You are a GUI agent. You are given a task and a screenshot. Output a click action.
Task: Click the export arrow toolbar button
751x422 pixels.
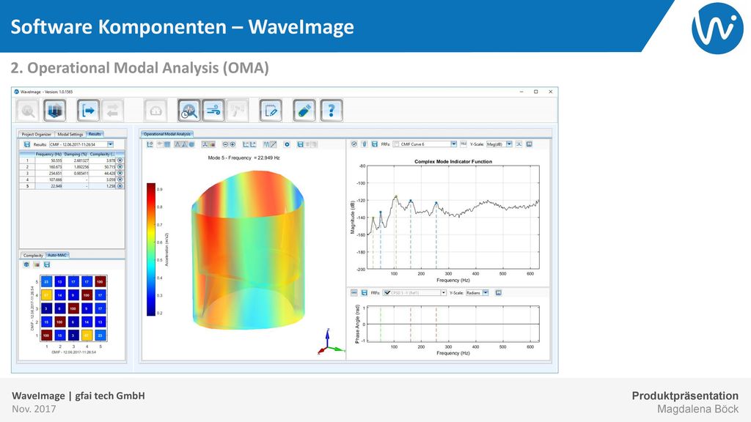(88, 111)
